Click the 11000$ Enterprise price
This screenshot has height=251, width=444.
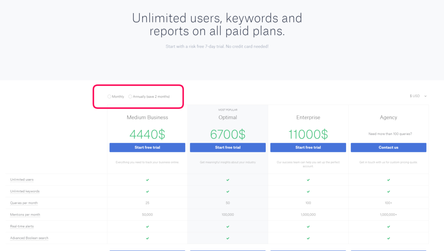pos(308,134)
